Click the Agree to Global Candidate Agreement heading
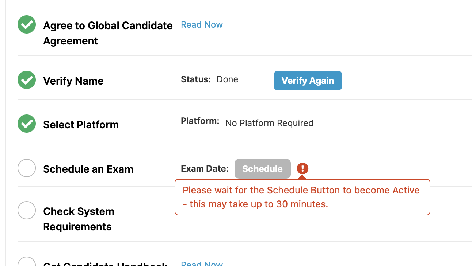Viewport: 472px width, 266px height. [x=108, y=33]
